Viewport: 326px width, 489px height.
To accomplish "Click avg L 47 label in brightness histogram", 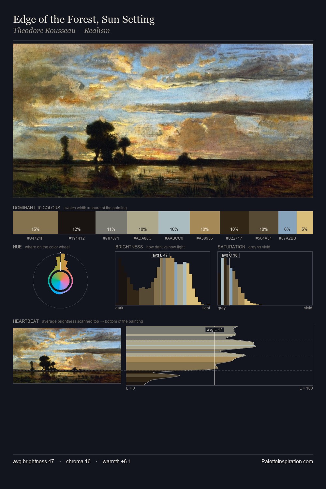I will pyautogui.click(x=160, y=255).
